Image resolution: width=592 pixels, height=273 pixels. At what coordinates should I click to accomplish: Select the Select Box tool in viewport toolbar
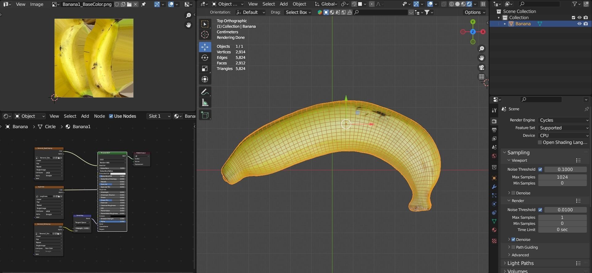click(205, 24)
